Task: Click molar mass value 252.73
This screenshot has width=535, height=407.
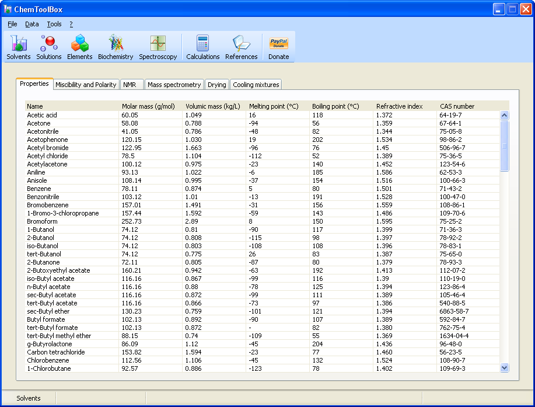Action: click(131, 221)
